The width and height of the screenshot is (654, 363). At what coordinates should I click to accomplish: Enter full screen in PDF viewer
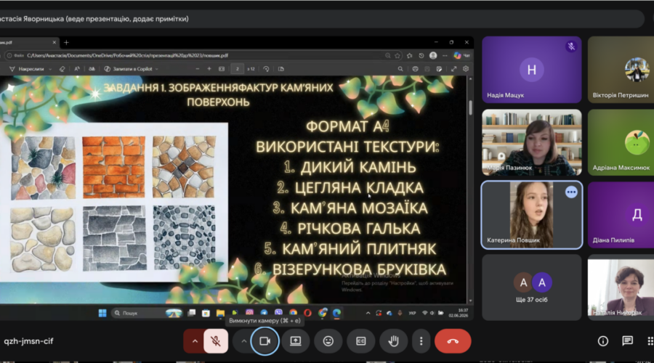[453, 69]
